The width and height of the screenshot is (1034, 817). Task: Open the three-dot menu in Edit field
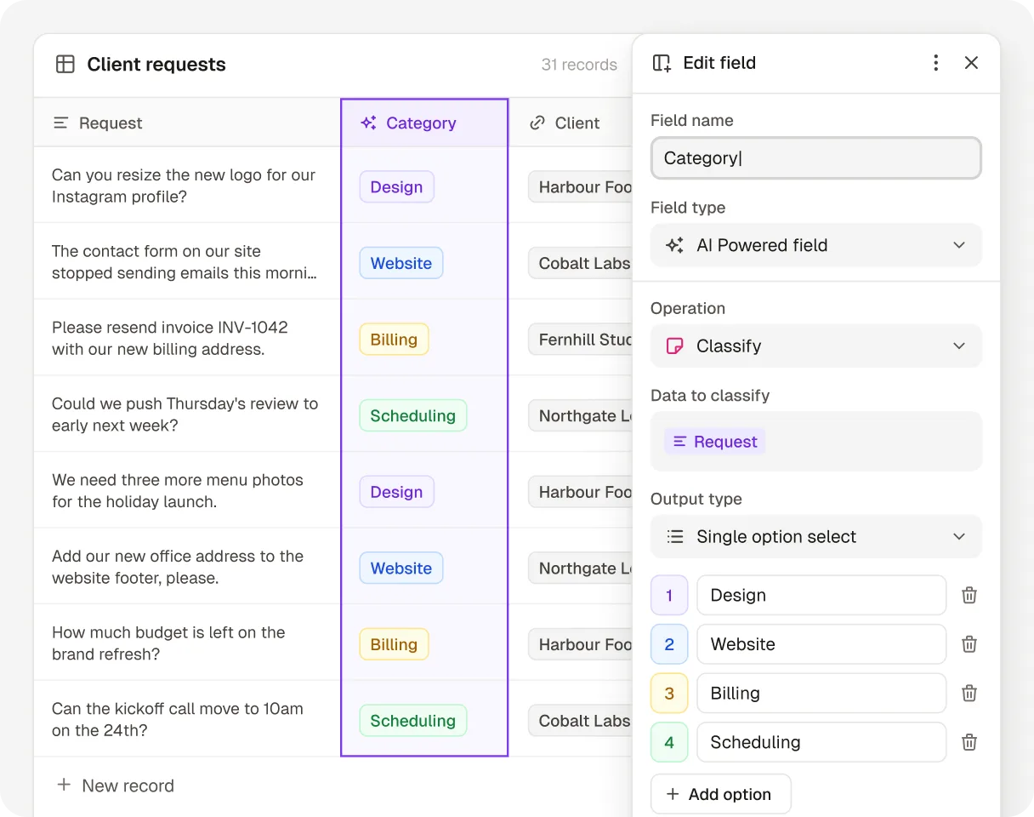coord(935,63)
